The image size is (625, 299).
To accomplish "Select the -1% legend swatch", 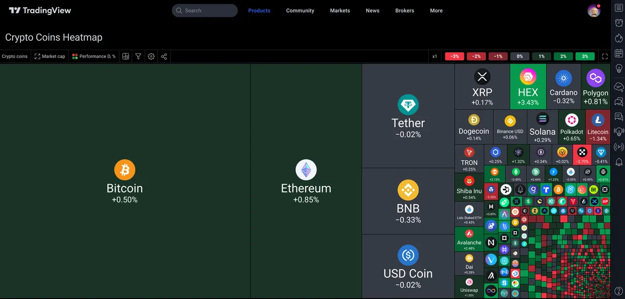I will pos(498,56).
